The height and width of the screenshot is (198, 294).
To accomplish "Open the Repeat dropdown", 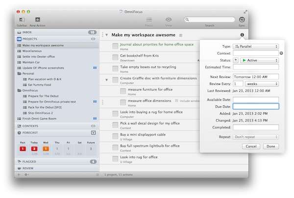I will click(x=256, y=137).
